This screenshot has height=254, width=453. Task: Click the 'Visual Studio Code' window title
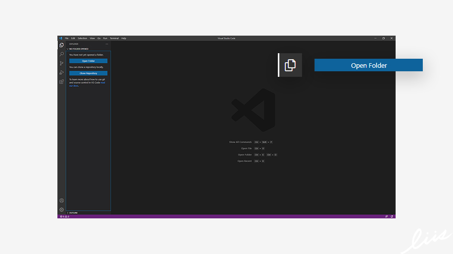click(x=226, y=38)
